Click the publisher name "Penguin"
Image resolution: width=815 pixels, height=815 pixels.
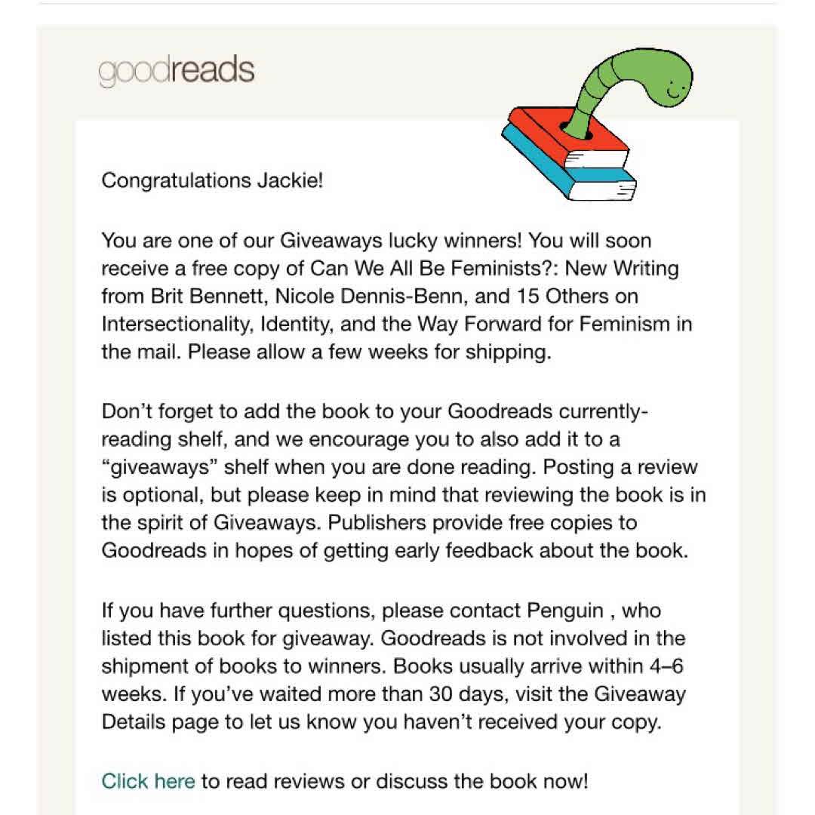[x=566, y=610]
